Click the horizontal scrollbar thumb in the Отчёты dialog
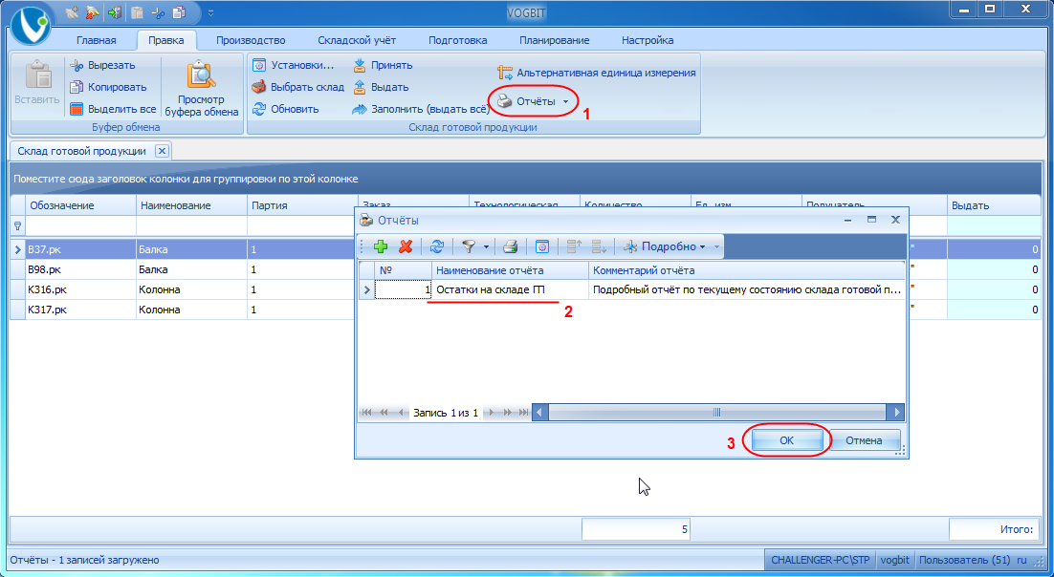Image resolution: width=1054 pixels, height=577 pixels. click(x=716, y=413)
